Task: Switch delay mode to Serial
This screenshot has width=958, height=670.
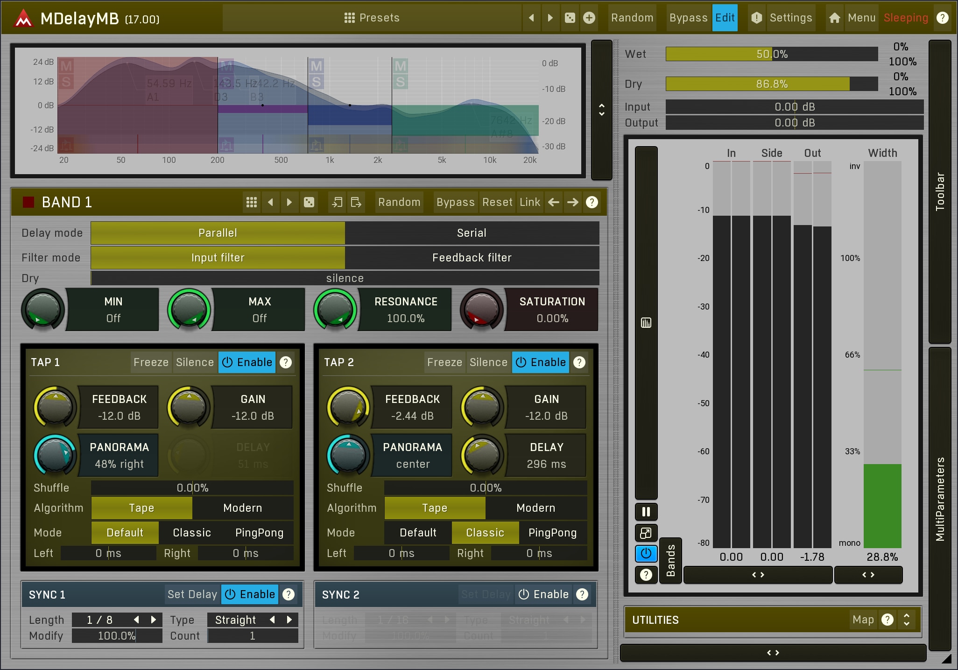Action: point(472,233)
